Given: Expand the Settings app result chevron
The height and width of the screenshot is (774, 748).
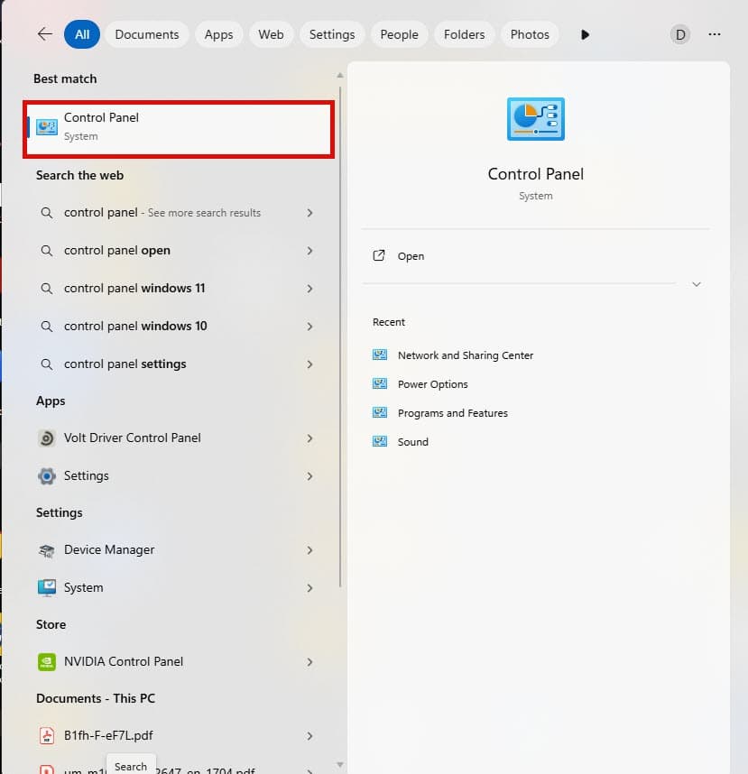Looking at the screenshot, I should (x=309, y=476).
